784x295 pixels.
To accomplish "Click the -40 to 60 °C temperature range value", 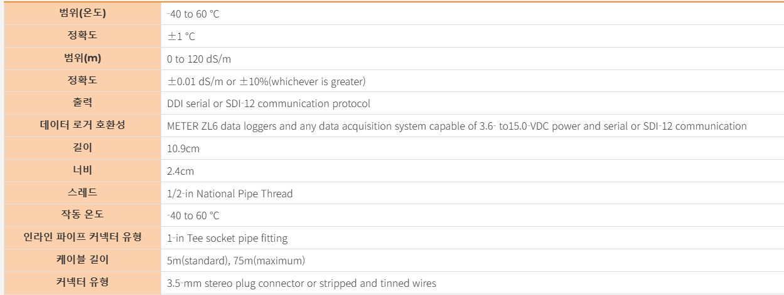I will click(x=193, y=14).
